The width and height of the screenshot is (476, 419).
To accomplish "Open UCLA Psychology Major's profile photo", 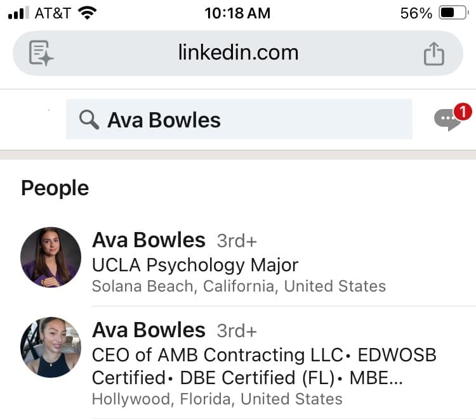I will pos(51,257).
